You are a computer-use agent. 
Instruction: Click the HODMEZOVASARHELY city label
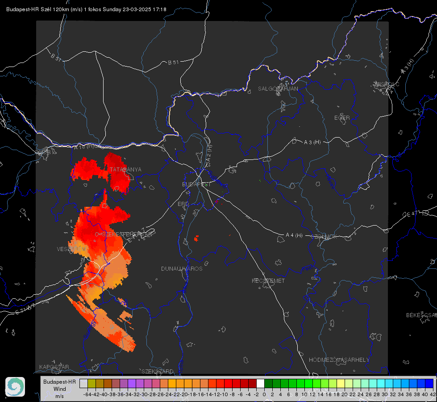pyautogui.click(x=339, y=360)
